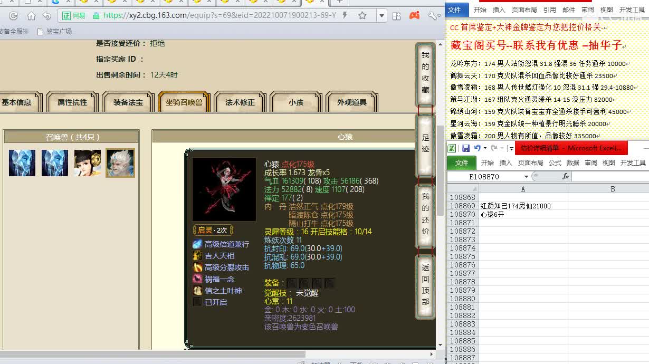The image size is (649, 364).
Task: Click the Excel undo arrow icon
Action: [477, 148]
